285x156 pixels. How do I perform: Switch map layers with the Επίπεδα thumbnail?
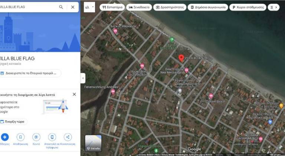click(x=93, y=143)
